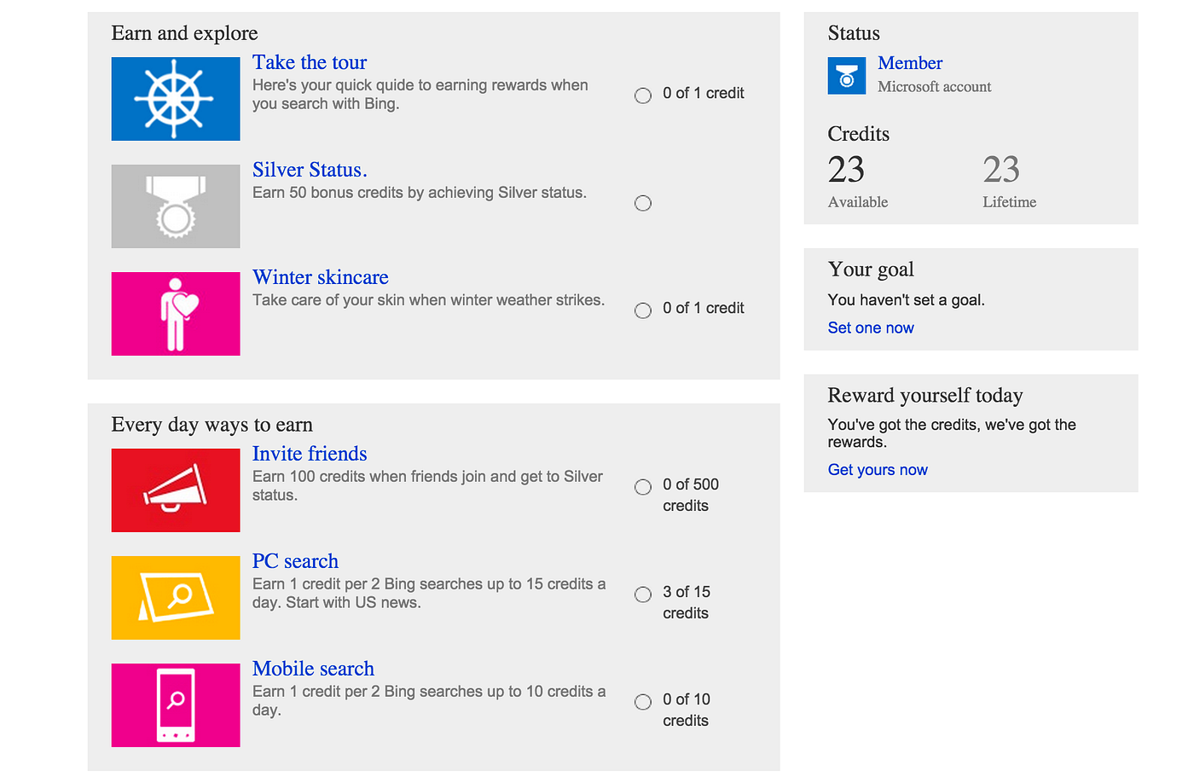The image size is (1194, 783).
Task: Select the 3 of 15 credits text
Action: (x=687, y=602)
